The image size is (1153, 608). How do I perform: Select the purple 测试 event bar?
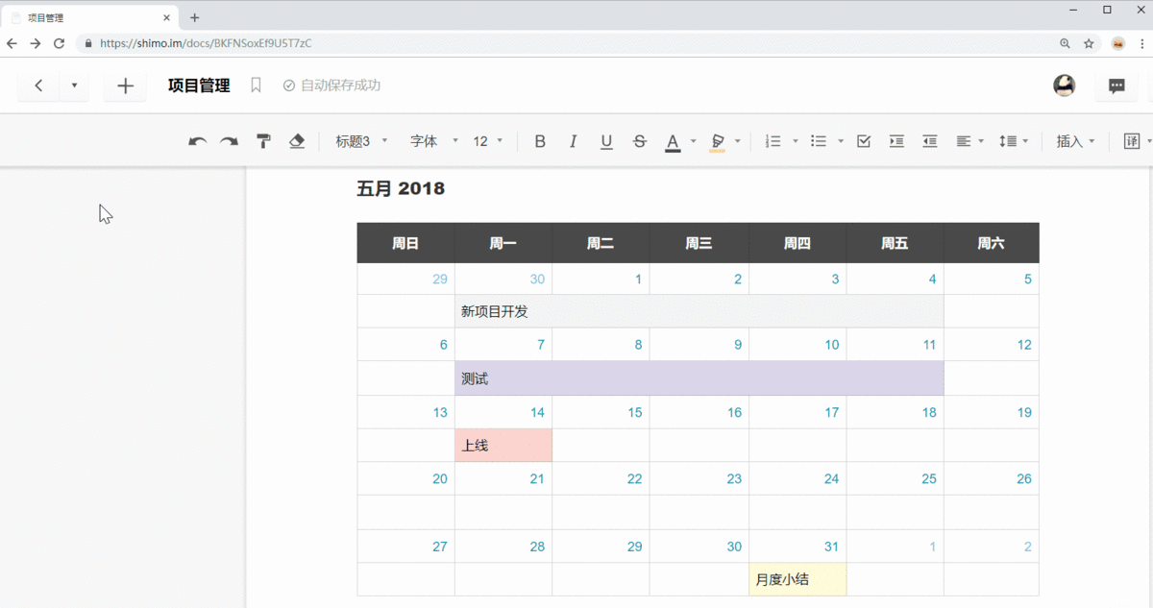[699, 378]
